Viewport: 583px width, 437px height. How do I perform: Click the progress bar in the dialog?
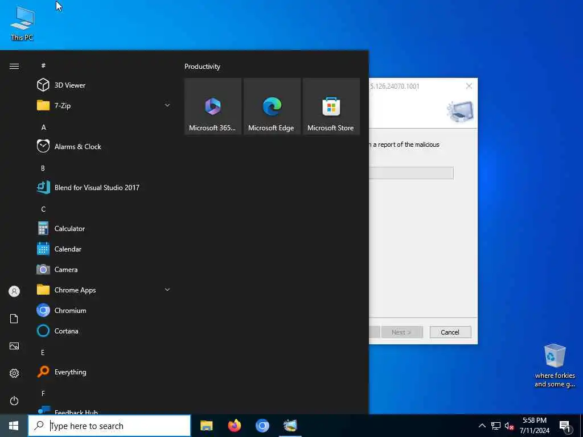coord(411,173)
